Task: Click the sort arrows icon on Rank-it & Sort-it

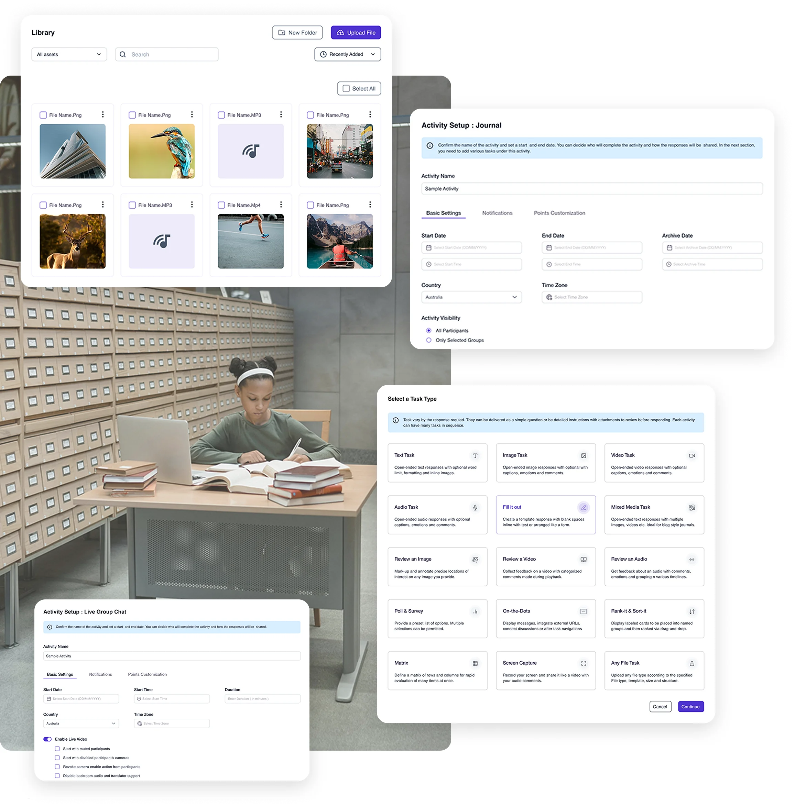Action: coord(692,611)
